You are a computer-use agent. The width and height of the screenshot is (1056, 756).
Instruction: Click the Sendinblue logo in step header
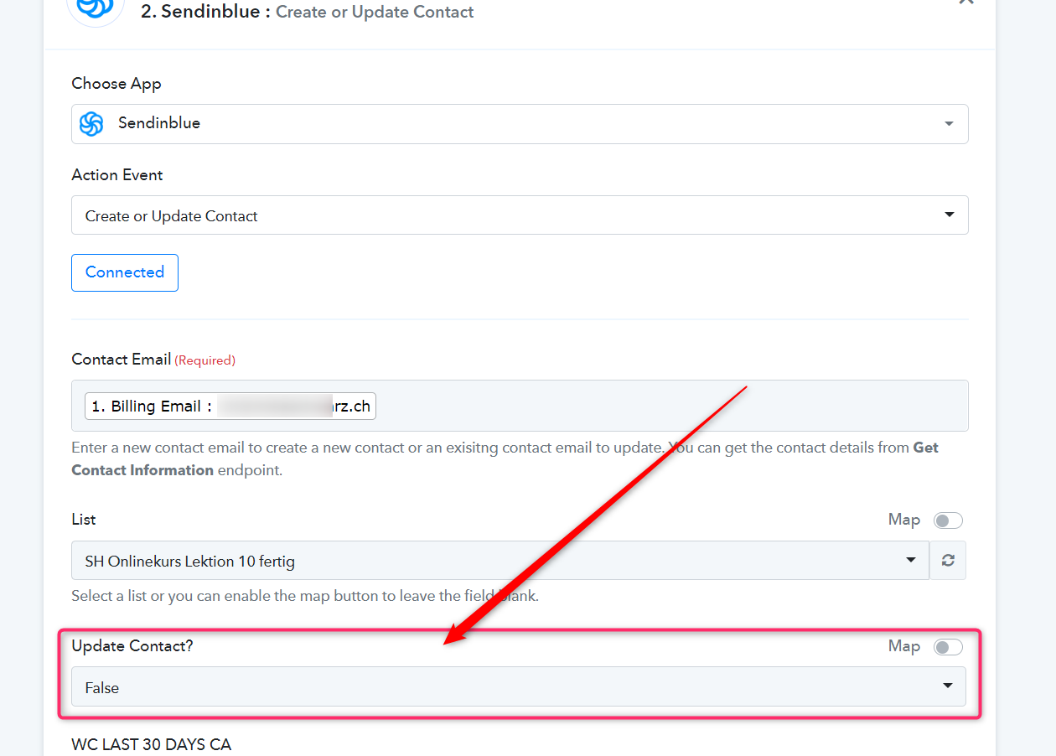tap(96, 8)
